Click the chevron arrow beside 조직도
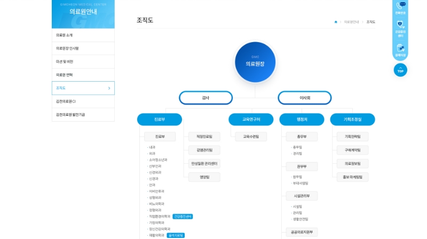The image size is (427, 239). tap(109, 88)
